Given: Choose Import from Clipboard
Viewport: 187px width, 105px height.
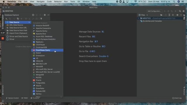Looking at the screenshot, I should (18, 33).
